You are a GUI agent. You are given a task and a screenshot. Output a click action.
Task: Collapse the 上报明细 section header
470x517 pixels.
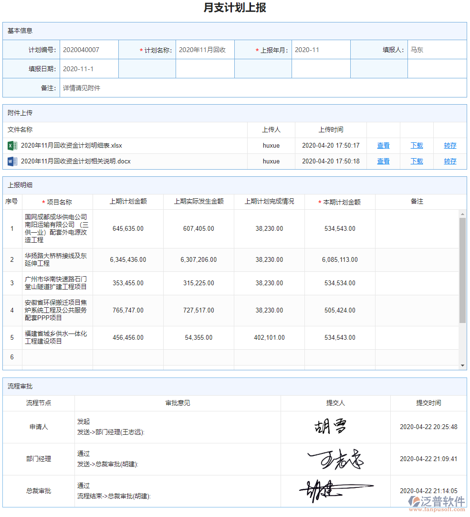point(18,185)
